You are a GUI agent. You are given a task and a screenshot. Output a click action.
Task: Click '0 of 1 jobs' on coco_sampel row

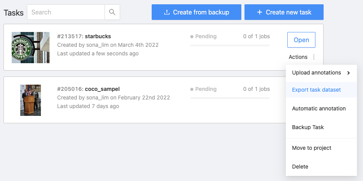[257, 89]
